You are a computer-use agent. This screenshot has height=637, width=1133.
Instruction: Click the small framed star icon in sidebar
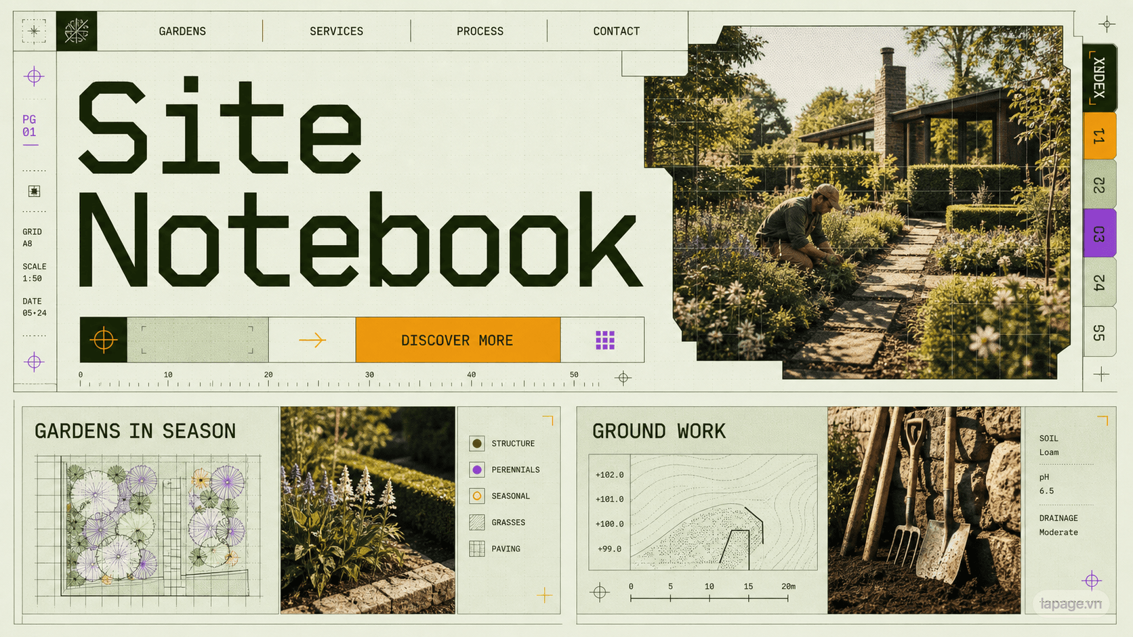pyautogui.click(x=34, y=191)
